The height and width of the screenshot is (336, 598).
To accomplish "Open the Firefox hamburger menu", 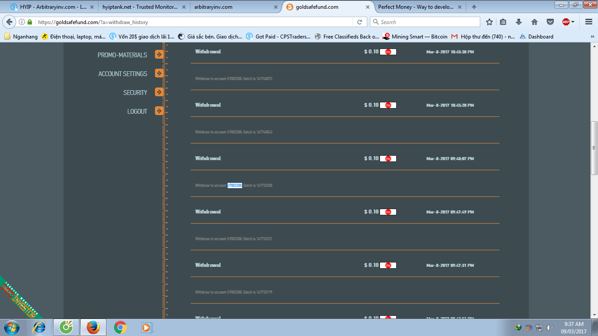I will click(x=588, y=22).
